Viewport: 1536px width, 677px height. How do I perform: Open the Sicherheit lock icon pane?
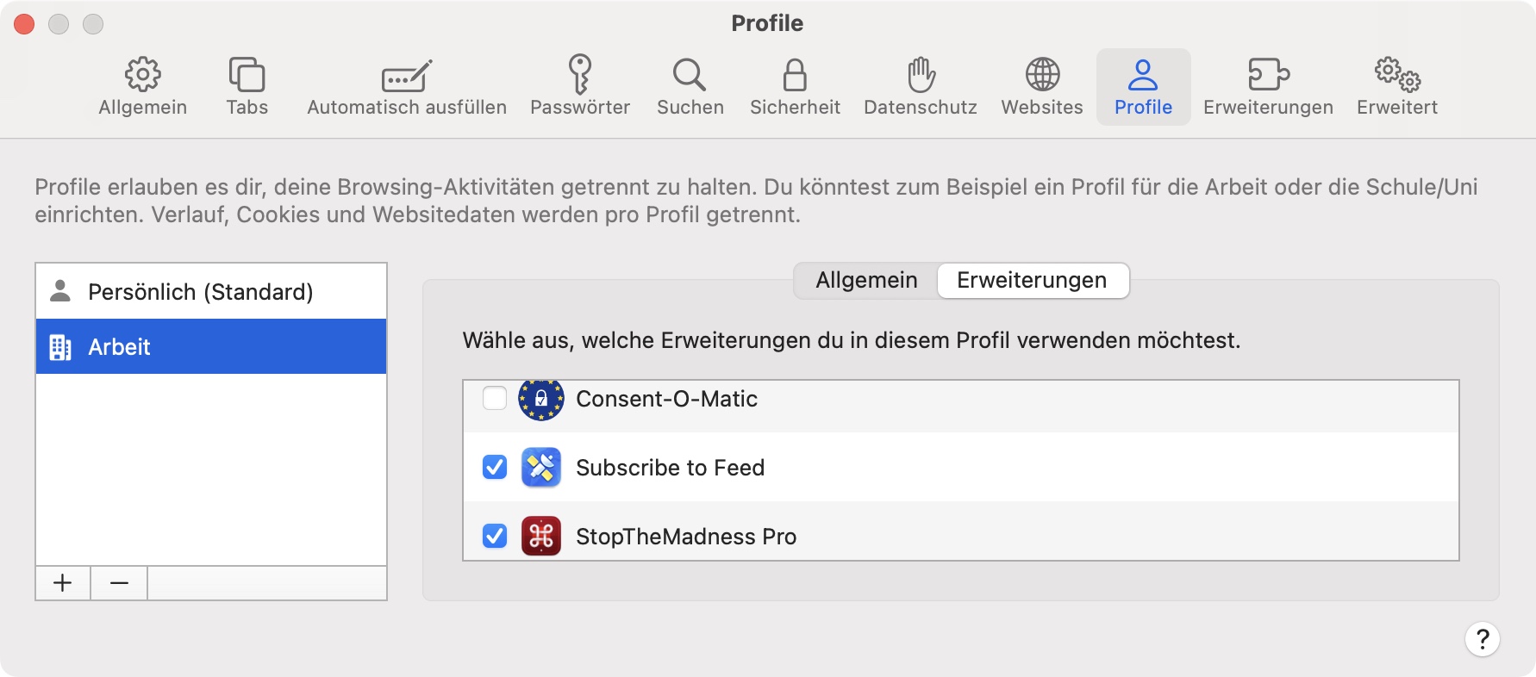coord(795,87)
